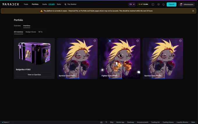Open the BadgerBox #1083 image
The width and height of the screenshot is (198, 124).
(x=34, y=53)
